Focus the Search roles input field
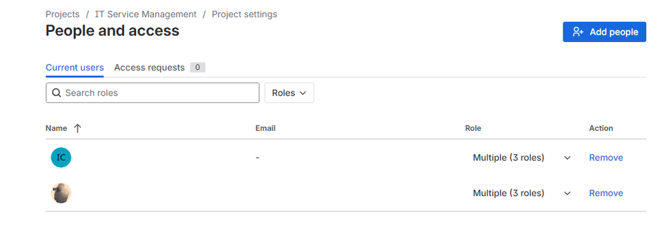Viewport: 666px width, 242px height. pos(153,93)
